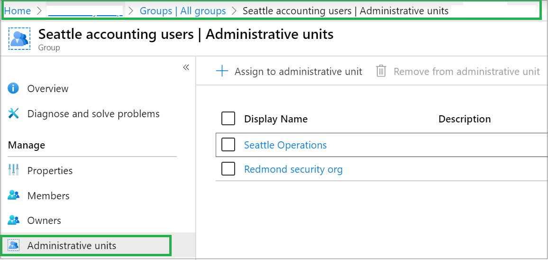Click the Seattle accounting users group icon
Screen dimensions: 548x260
[x=19, y=38]
